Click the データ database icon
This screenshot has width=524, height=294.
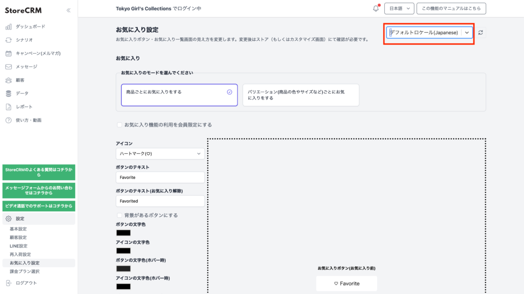tap(8, 93)
